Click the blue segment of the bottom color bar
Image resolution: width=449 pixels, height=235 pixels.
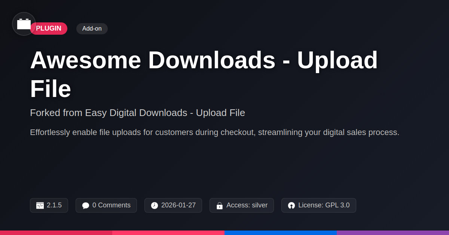(281, 233)
